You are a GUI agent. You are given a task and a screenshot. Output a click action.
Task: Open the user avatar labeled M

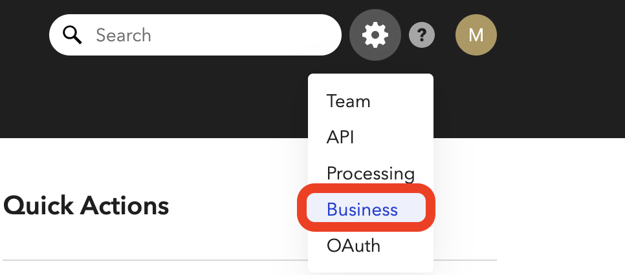(476, 35)
